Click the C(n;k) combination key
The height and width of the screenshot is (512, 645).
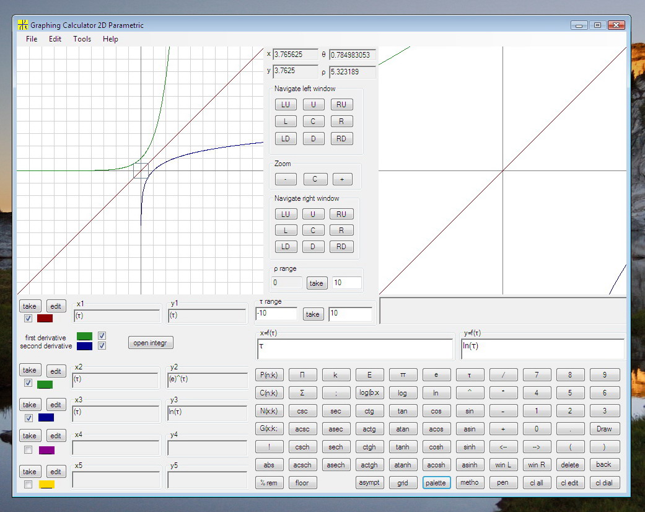tap(269, 393)
